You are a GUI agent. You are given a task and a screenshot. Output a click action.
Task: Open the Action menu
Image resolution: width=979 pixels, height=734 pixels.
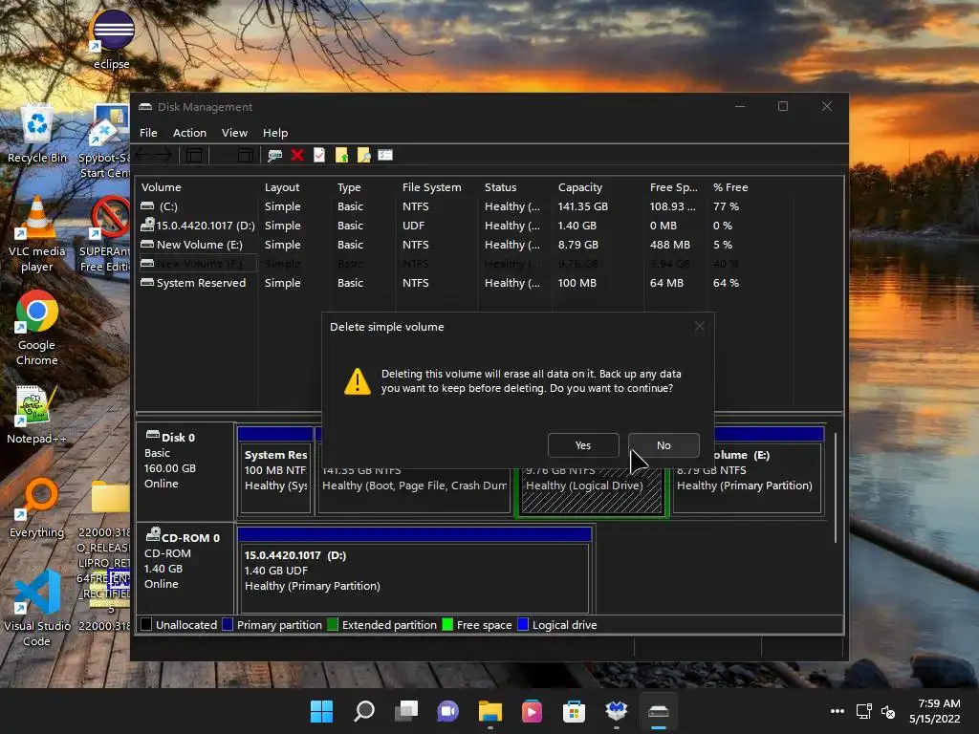click(x=189, y=132)
